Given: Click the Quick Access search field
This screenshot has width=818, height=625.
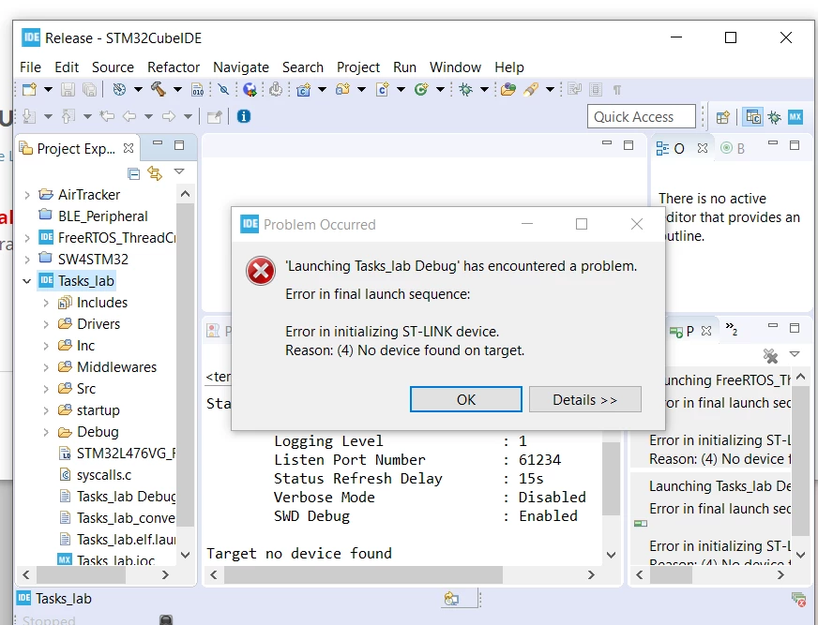Looking at the screenshot, I should (642, 117).
